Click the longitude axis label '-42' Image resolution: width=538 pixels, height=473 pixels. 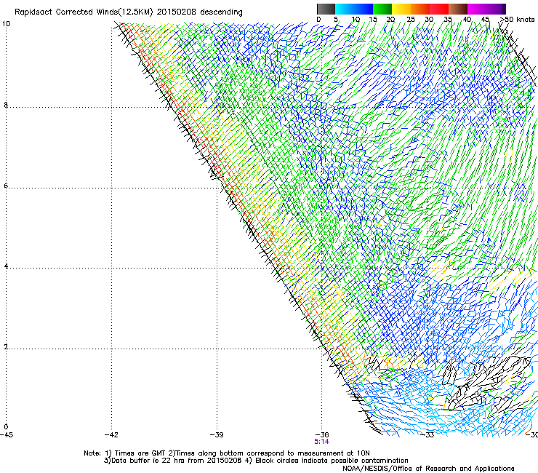tap(111, 435)
